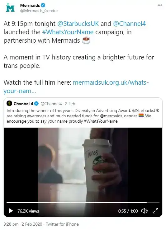Open the mermaidsuk.org.uk film link

tap(76, 87)
